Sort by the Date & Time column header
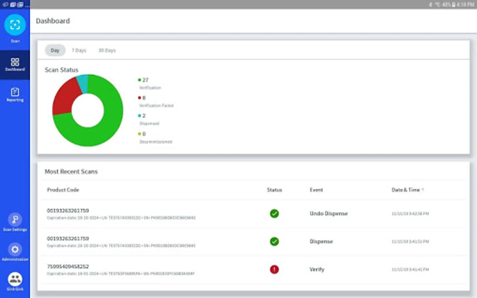 coord(407,190)
